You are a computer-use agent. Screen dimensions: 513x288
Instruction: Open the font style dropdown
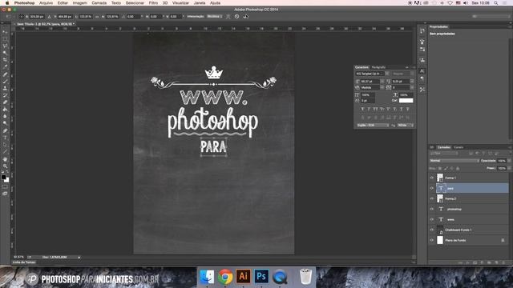pos(412,74)
